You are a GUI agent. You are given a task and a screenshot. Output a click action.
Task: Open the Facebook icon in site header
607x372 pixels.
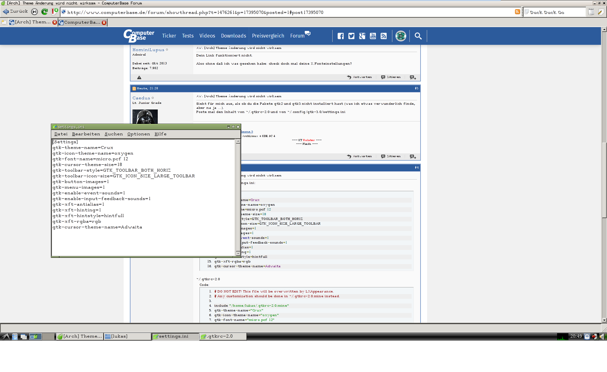tap(340, 36)
